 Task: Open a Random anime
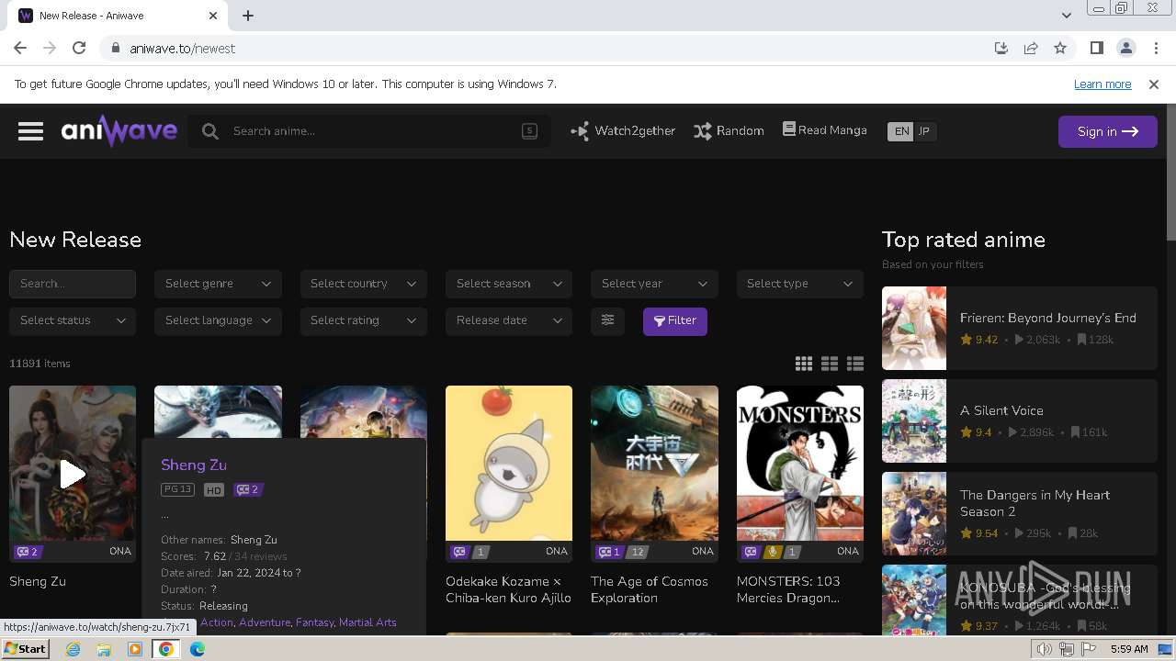[x=729, y=131]
